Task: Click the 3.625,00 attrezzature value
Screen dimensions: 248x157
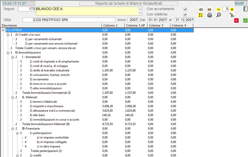Action: tap(108, 111)
